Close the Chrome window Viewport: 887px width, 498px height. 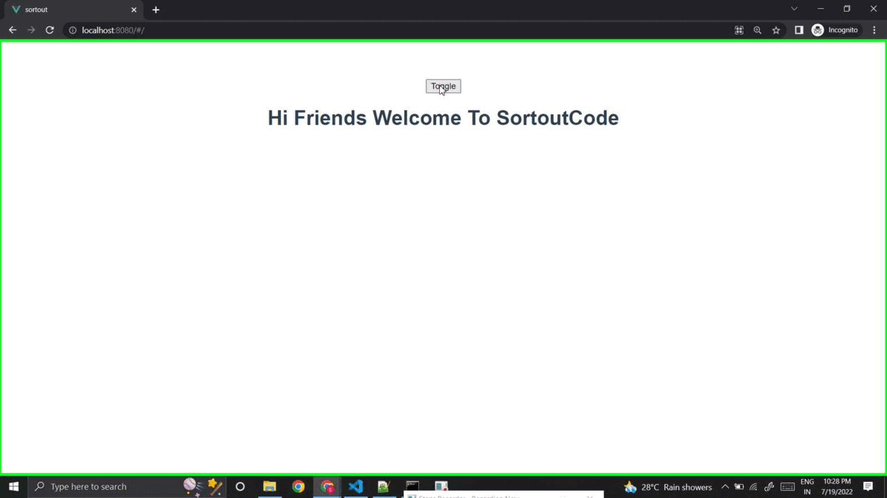[x=874, y=9]
